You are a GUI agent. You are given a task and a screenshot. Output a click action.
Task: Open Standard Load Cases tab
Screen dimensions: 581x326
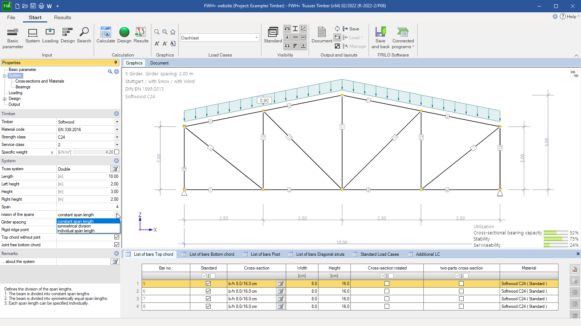point(375,254)
